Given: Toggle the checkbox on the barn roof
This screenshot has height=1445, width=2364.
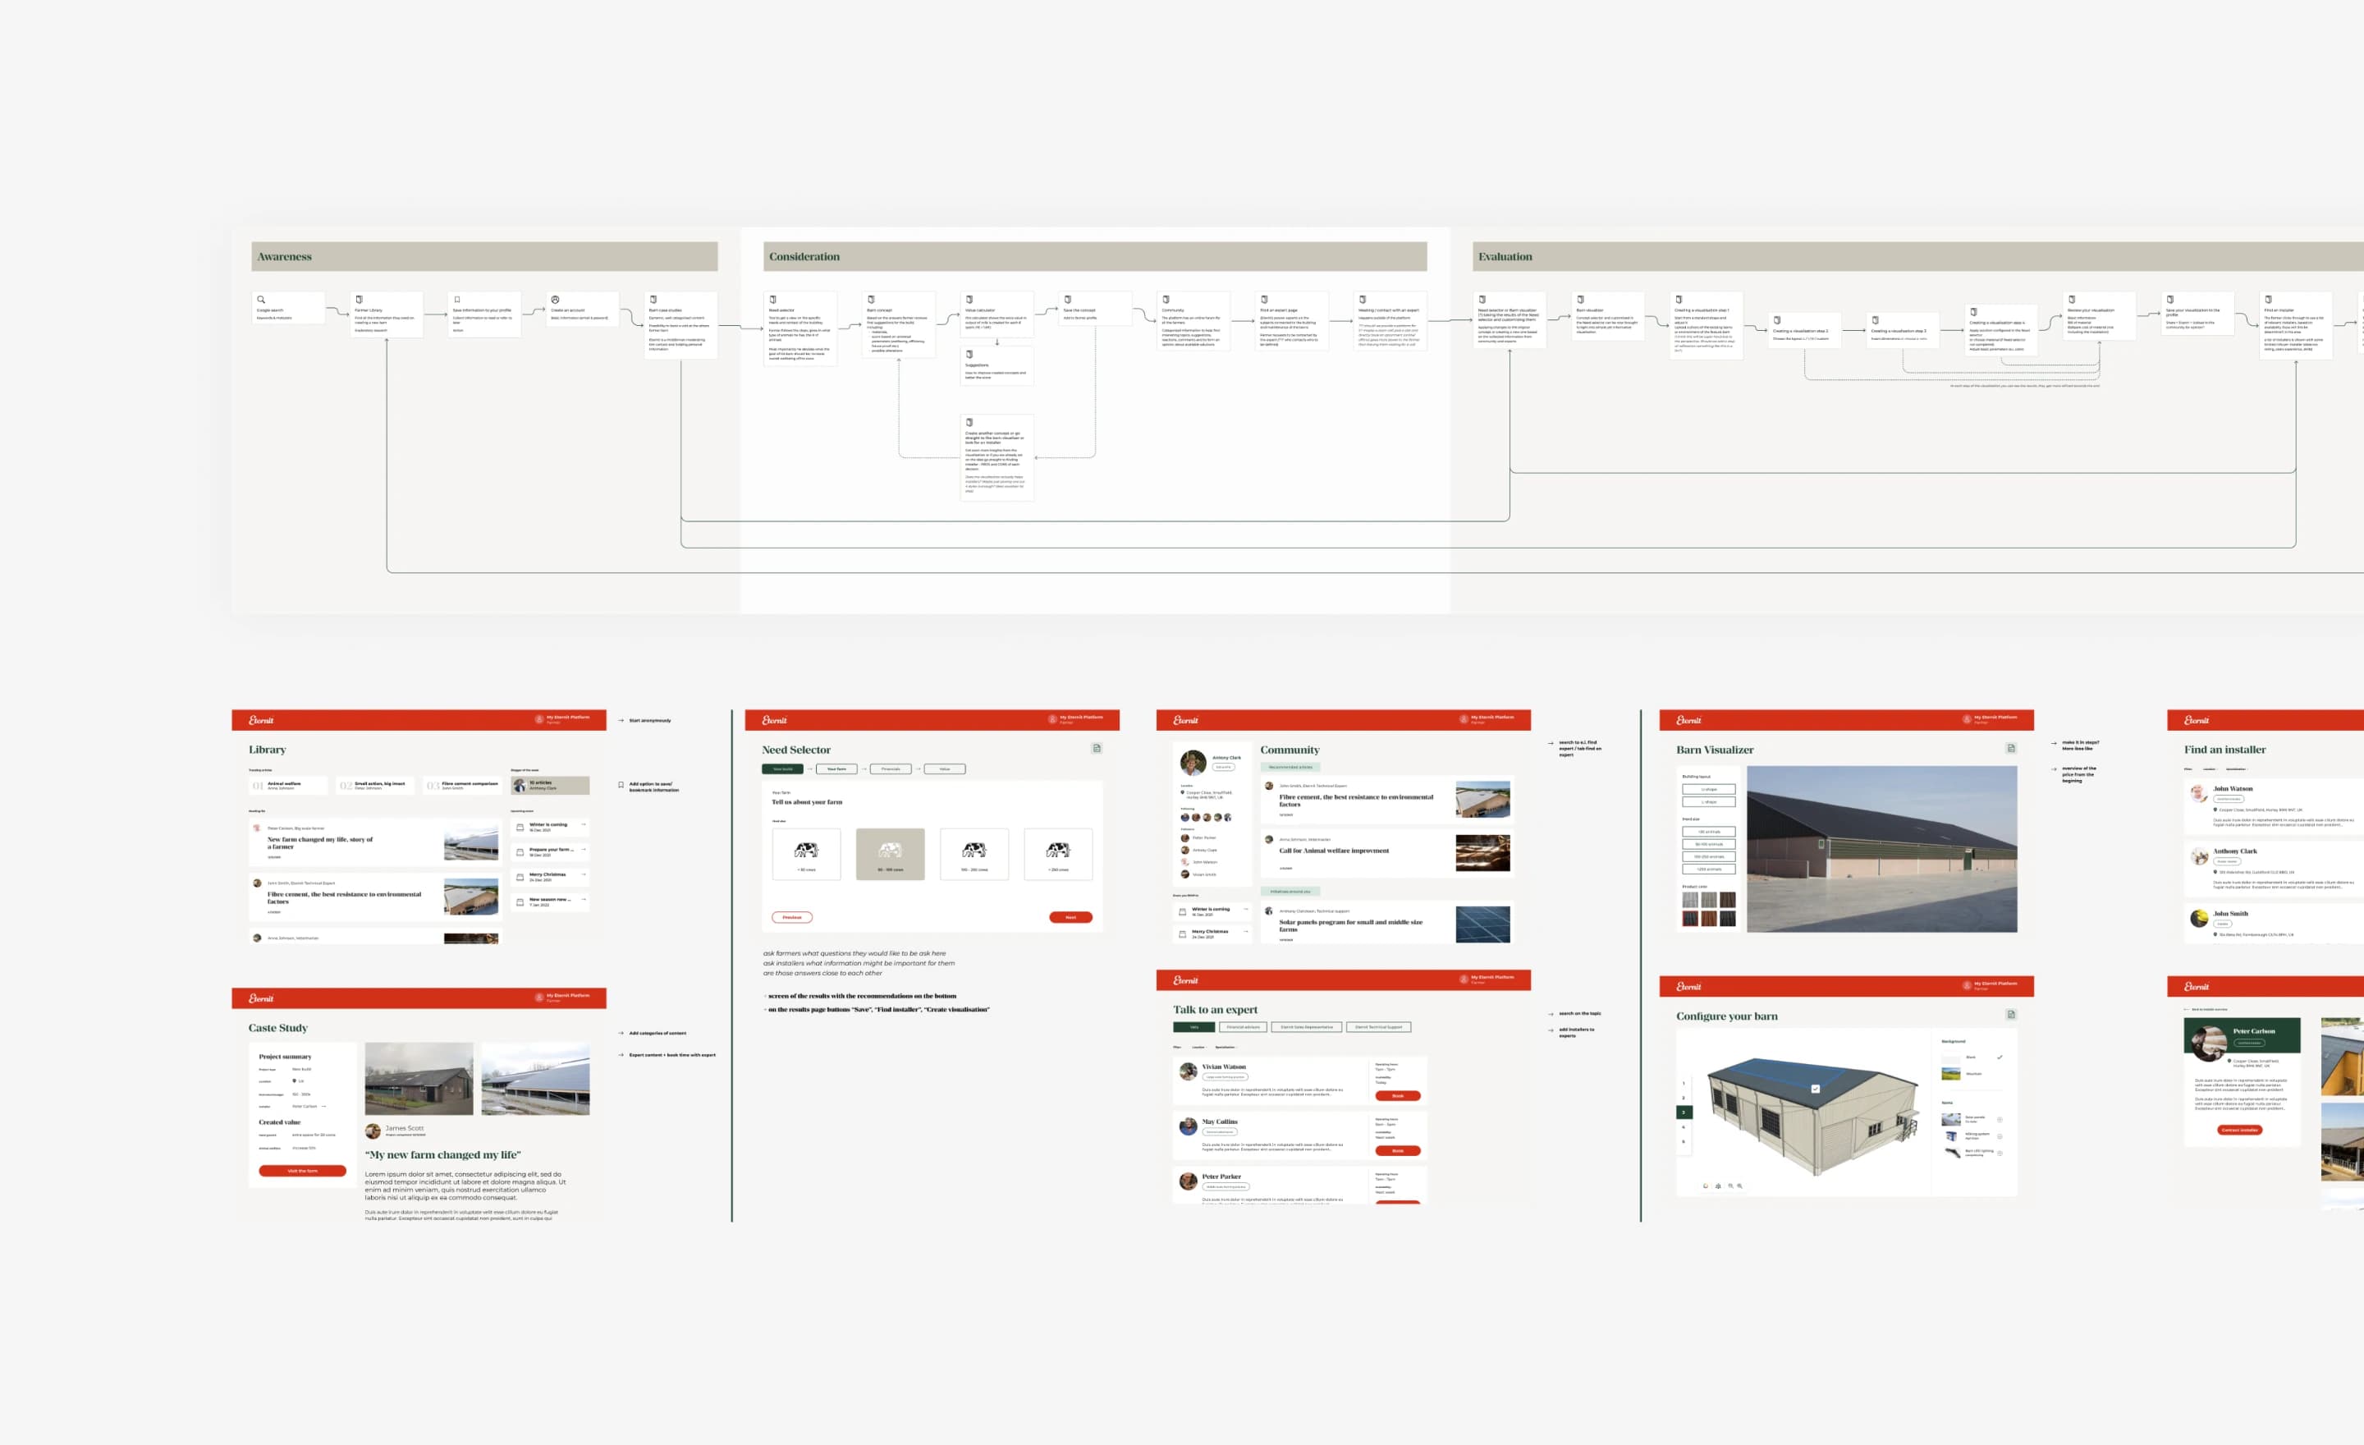Looking at the screenshot, I should (x=1817, y=1089).
